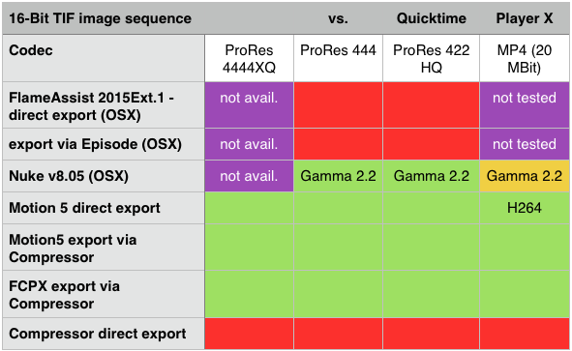572x351 pixels.
Task: Click the 'ProRes 4444XQ' column header
Action: [249, 58]
